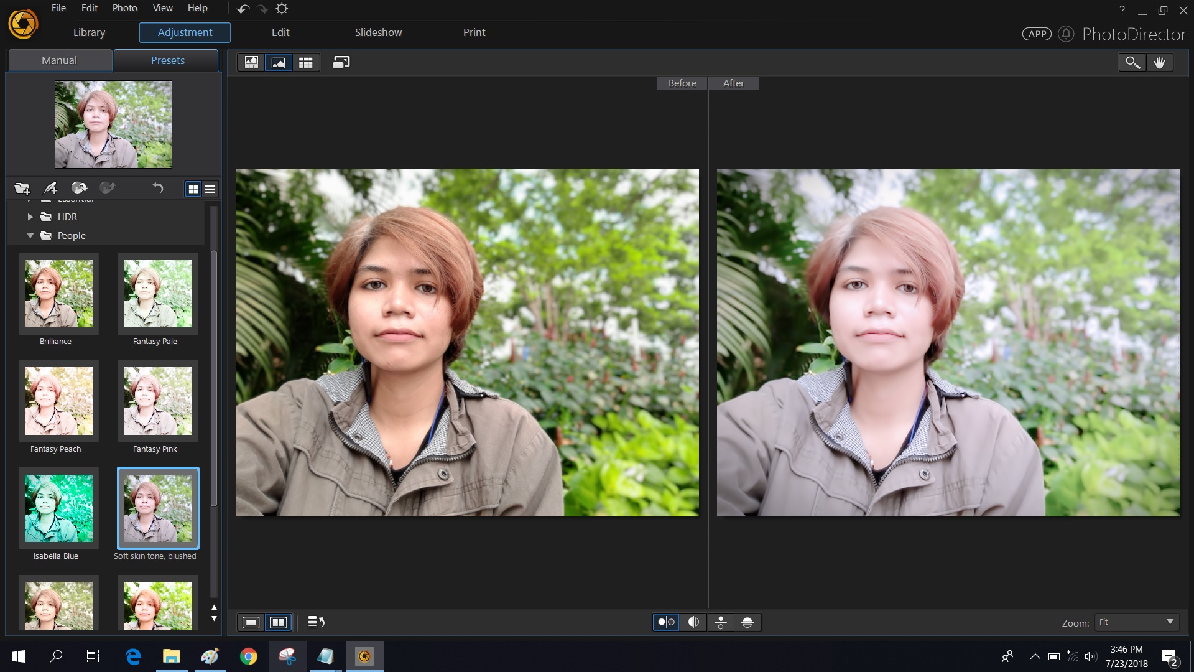The image size is (1194, 672).
Task: Open the Windows Start menu
Action: tap(19, 656)
